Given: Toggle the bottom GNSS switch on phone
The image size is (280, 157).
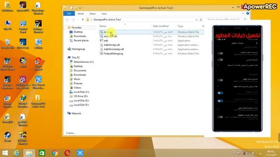Looking at the screenshot, I should point(220,117).
